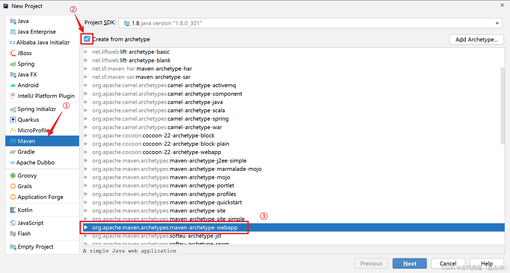Click the Groovy green G icon
The image size is (510, 273).
click(x=13, y=176)
